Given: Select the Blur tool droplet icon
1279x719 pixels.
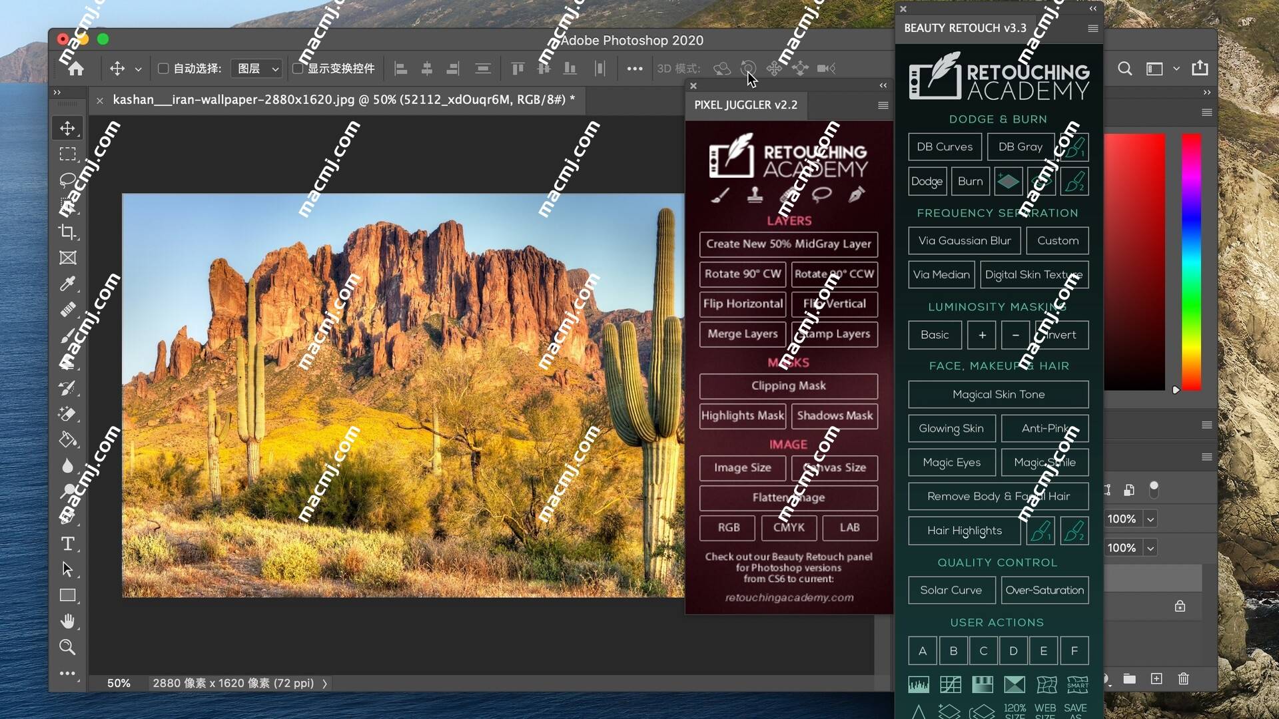Looking at the screenshot, I should pos(67,465).
